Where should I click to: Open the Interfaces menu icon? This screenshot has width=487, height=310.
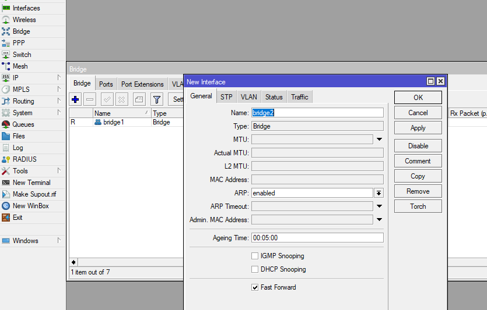(6, 8)
